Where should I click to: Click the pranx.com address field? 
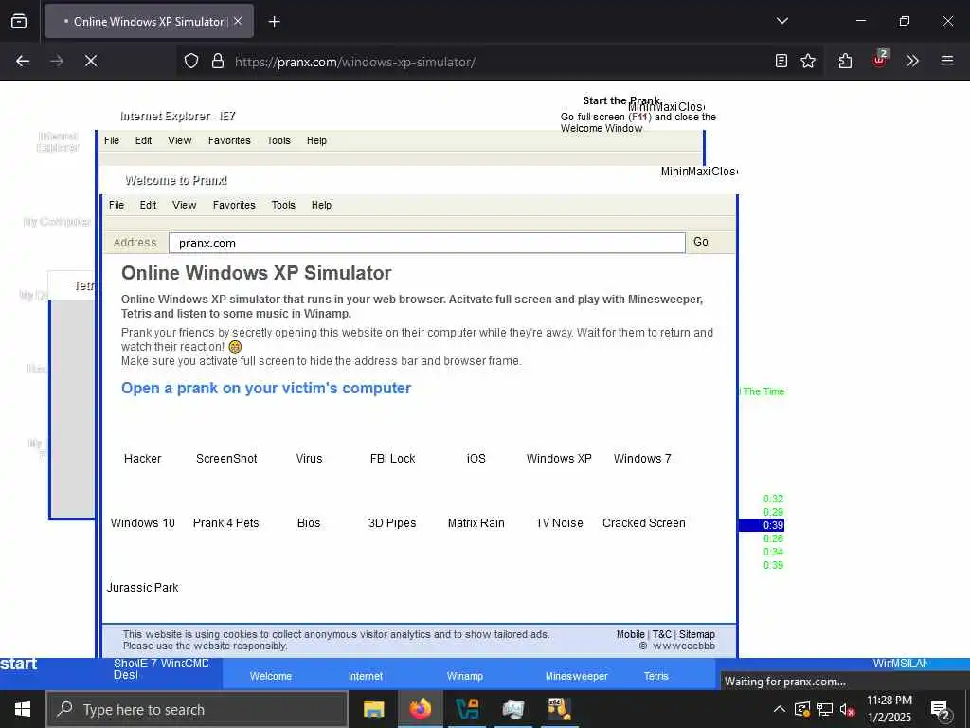[x=427, y=243]
